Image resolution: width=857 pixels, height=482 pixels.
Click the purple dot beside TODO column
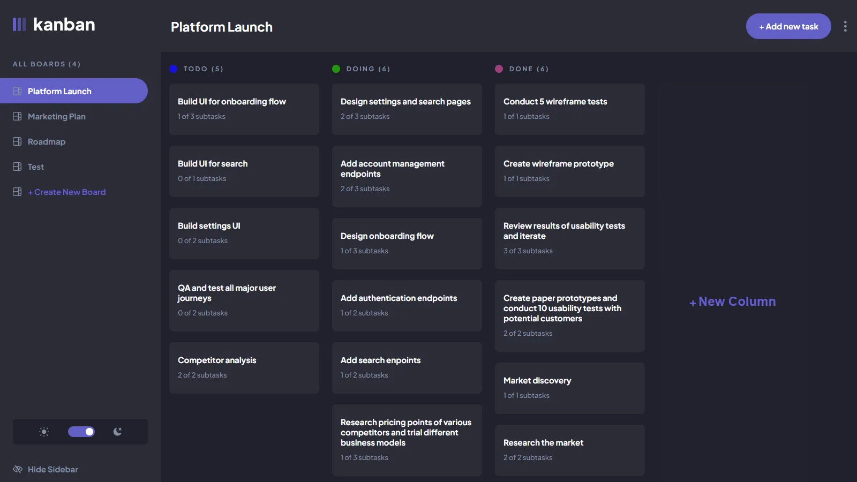click(172, 69)
